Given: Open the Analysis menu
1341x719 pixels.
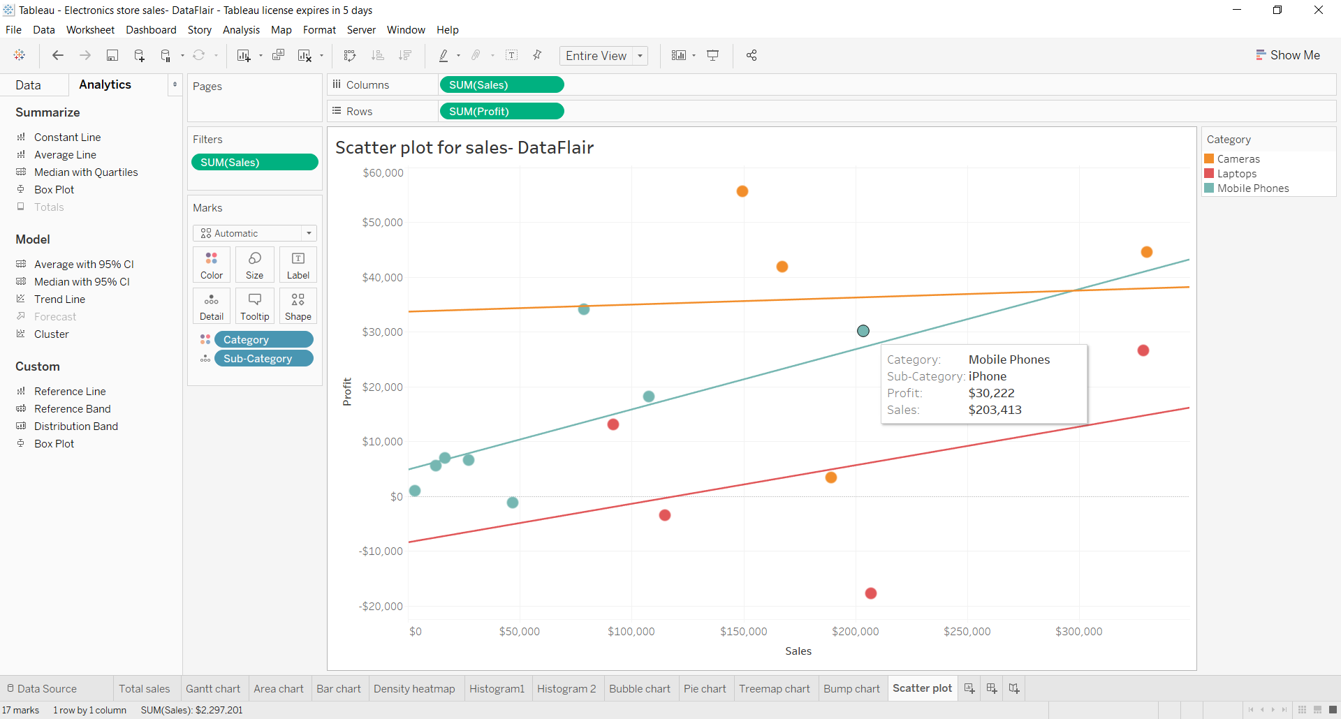Looking at the screenshot, I should click(241, 30).
